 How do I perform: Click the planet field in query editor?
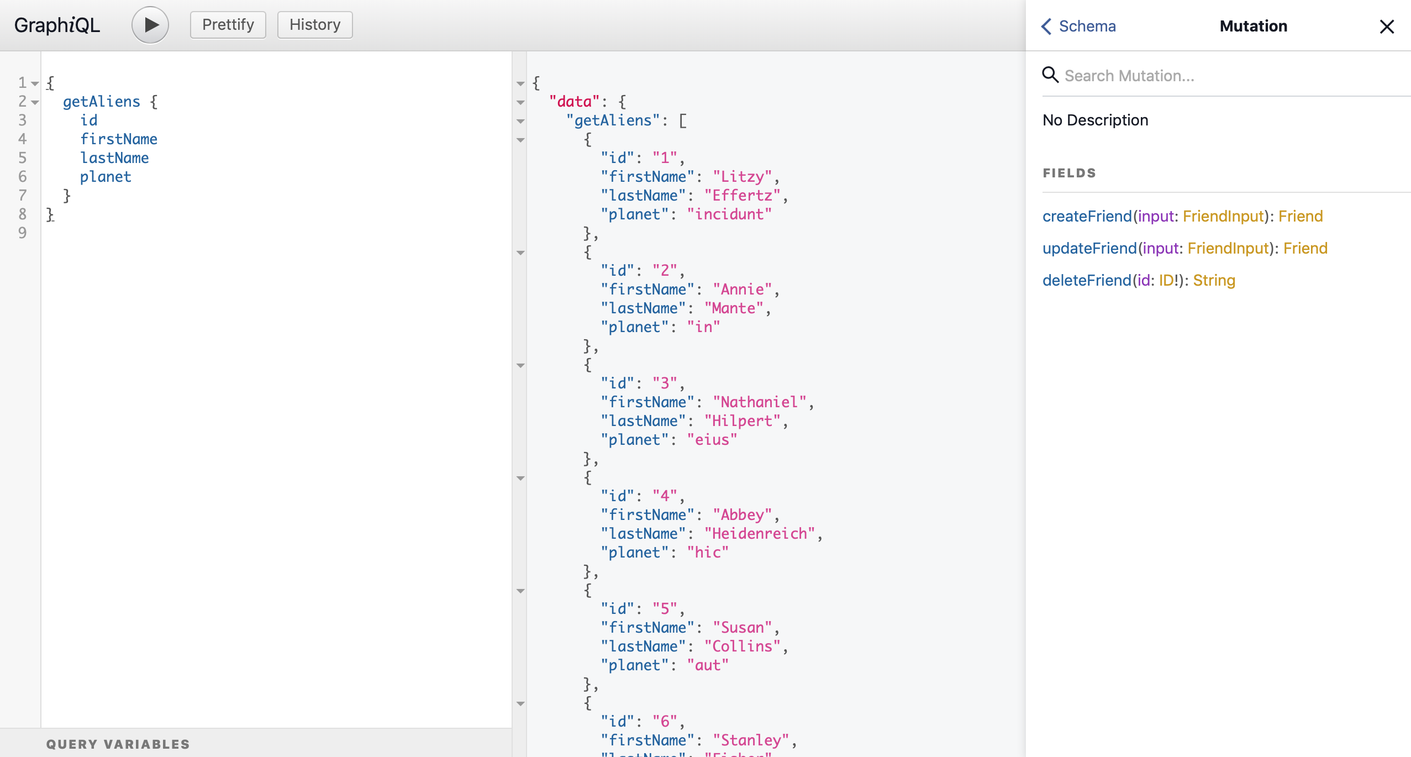click(106, 177)
